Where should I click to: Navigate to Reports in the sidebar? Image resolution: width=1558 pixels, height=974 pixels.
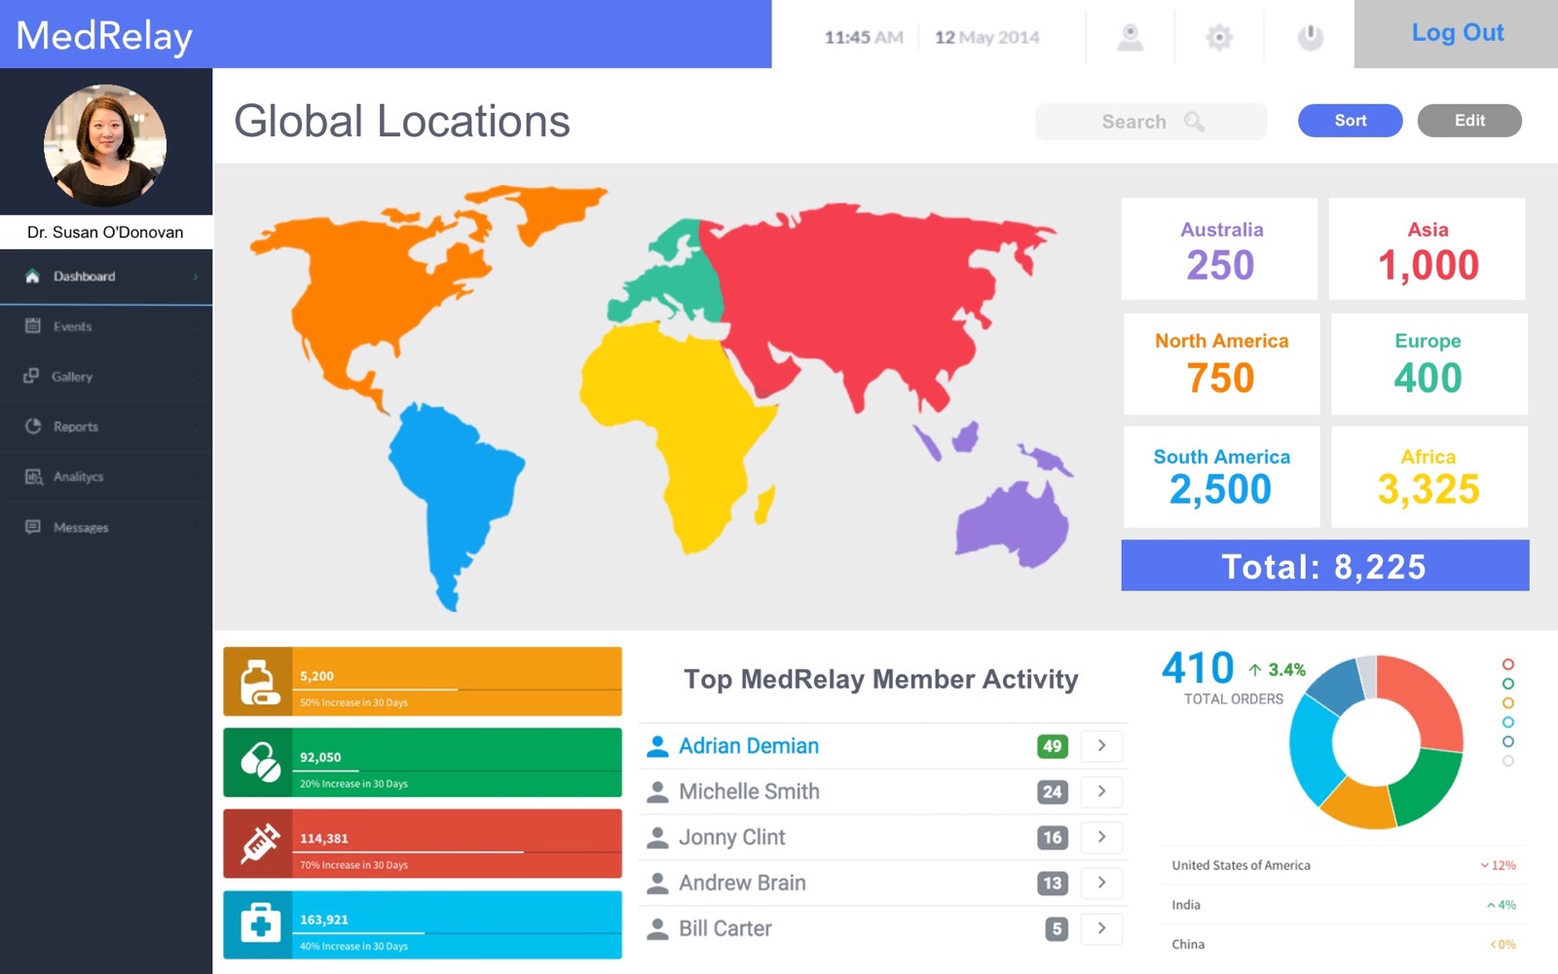click(106, 427)
